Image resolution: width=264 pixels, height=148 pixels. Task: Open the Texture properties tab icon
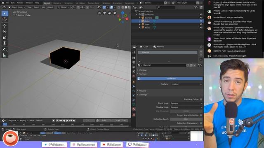tap(134, 115)
